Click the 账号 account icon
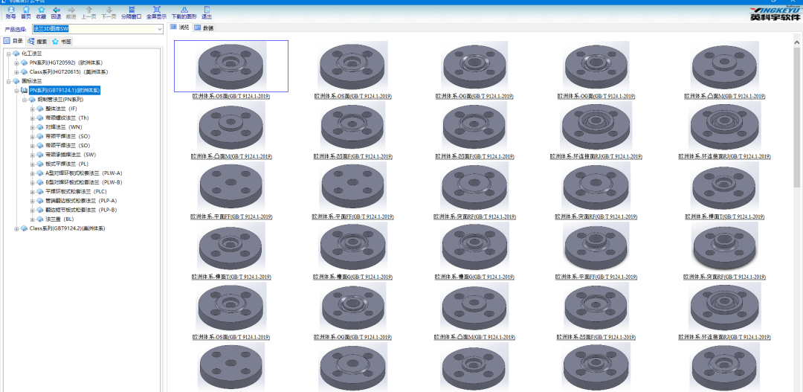This screenshot has height=392, width=803. [10, 12]
